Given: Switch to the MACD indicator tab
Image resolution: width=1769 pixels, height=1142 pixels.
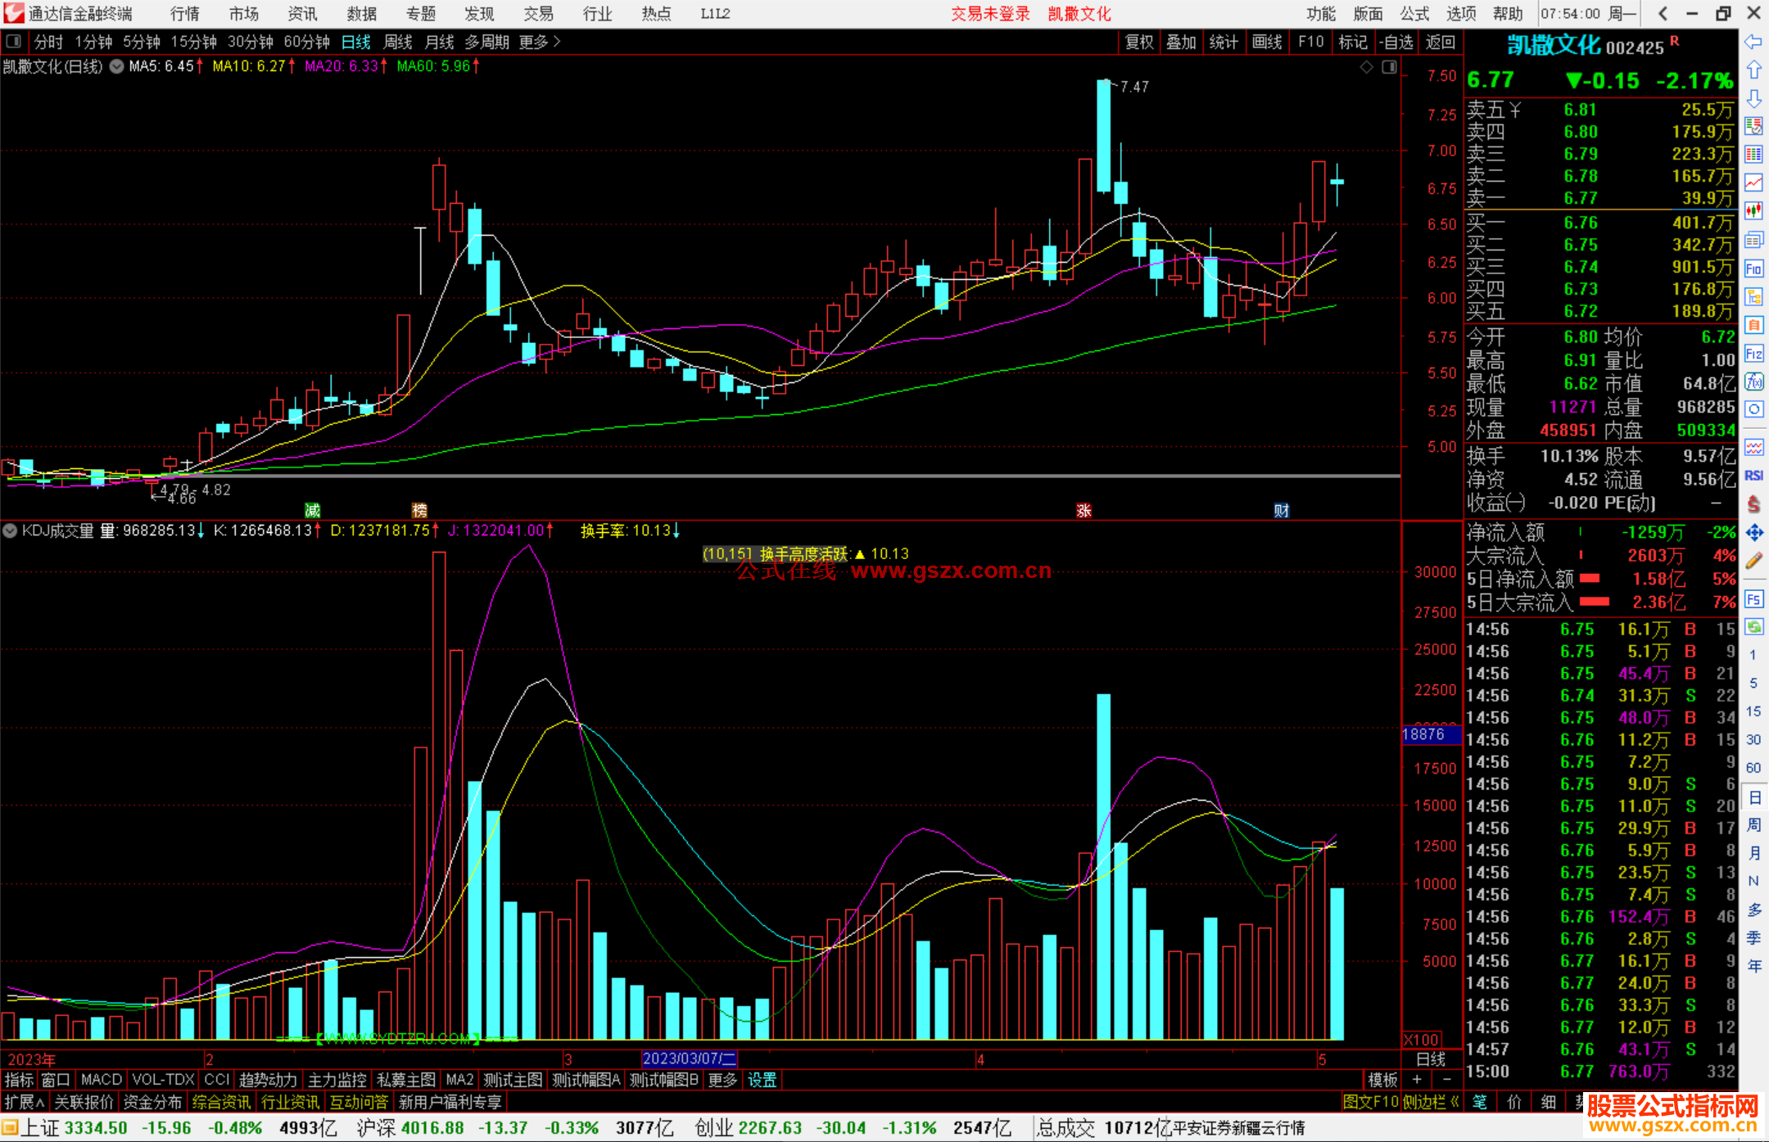Looking at the screenshot, I should point(101,1080).
